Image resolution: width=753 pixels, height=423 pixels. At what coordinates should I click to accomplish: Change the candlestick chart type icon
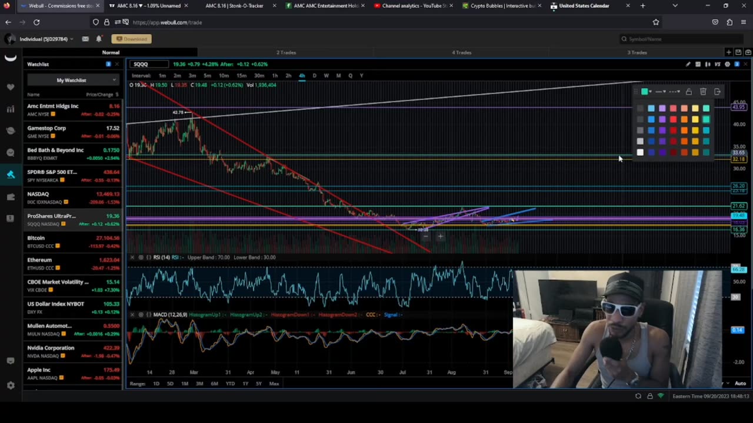pyautogui.click(x=708, y=64)
